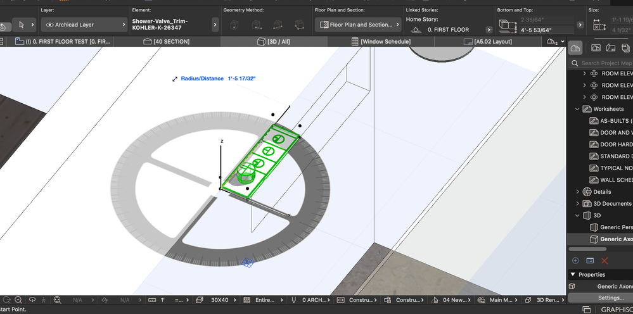
Task: Select the Generic Axonometry view
Action: pos(610,239)
